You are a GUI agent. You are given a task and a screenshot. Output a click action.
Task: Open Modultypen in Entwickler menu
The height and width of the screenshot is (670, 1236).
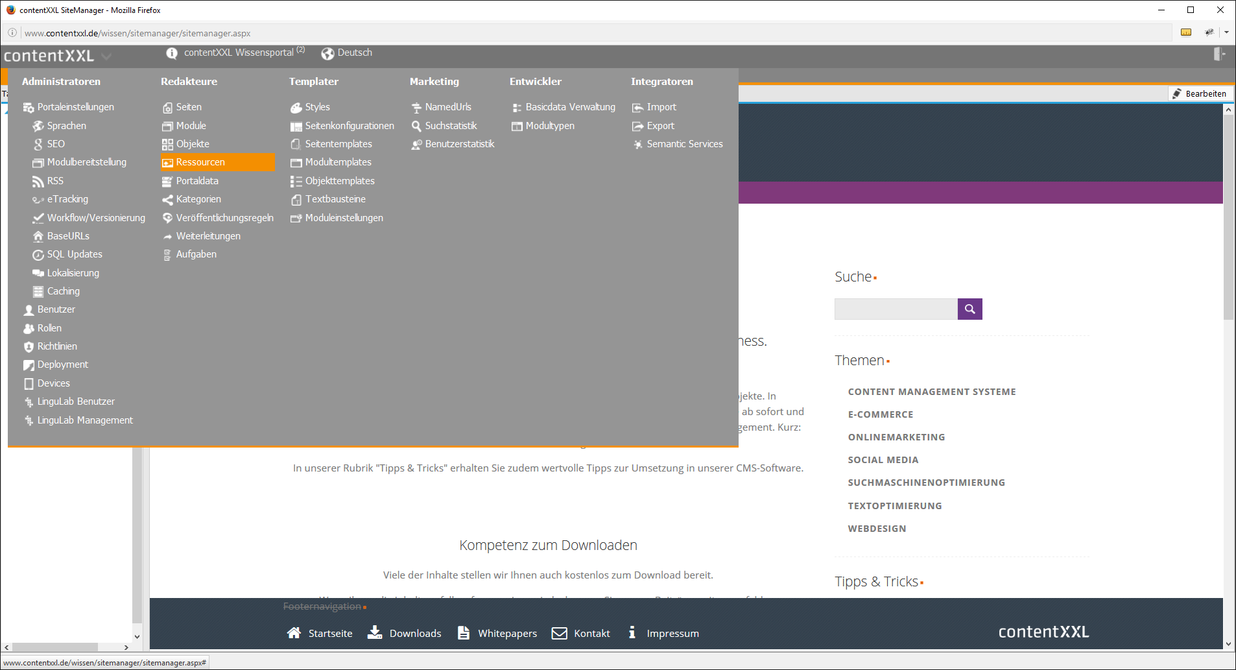click(550, 126)
